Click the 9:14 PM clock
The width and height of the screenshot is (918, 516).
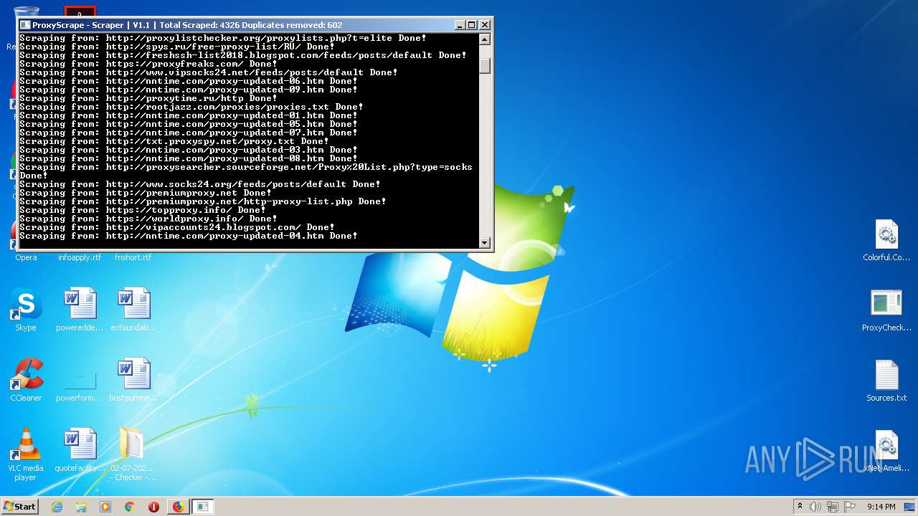click(x=881, y=507)
